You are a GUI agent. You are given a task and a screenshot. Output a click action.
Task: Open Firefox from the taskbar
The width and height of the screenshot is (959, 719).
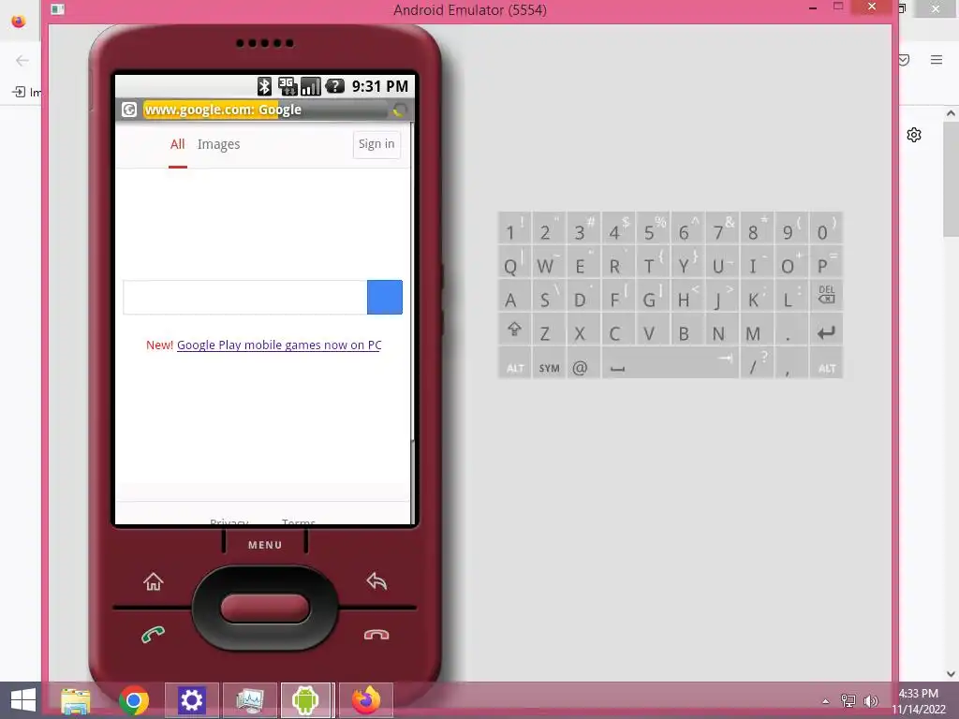click(366, 700)
